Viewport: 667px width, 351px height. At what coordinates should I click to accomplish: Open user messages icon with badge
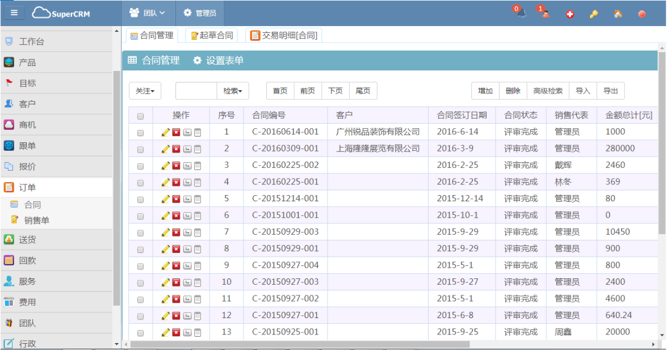pos(545,13)
